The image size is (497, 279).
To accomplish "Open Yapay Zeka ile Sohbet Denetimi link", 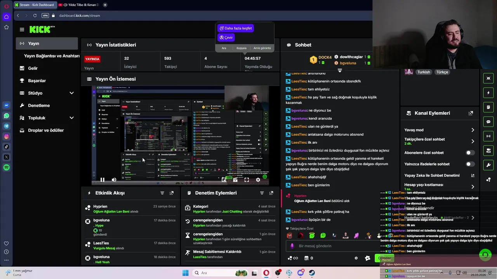I will point(439,176).
